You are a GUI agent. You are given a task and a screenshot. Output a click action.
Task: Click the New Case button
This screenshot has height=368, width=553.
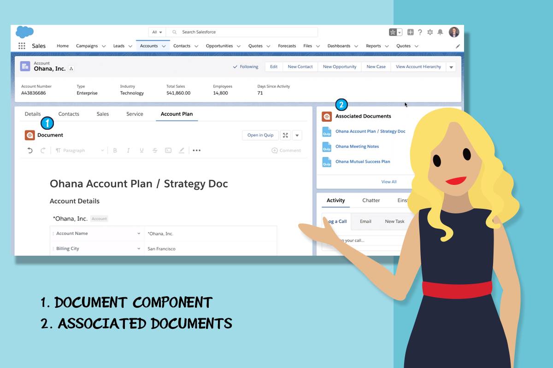tap(376, 67)
